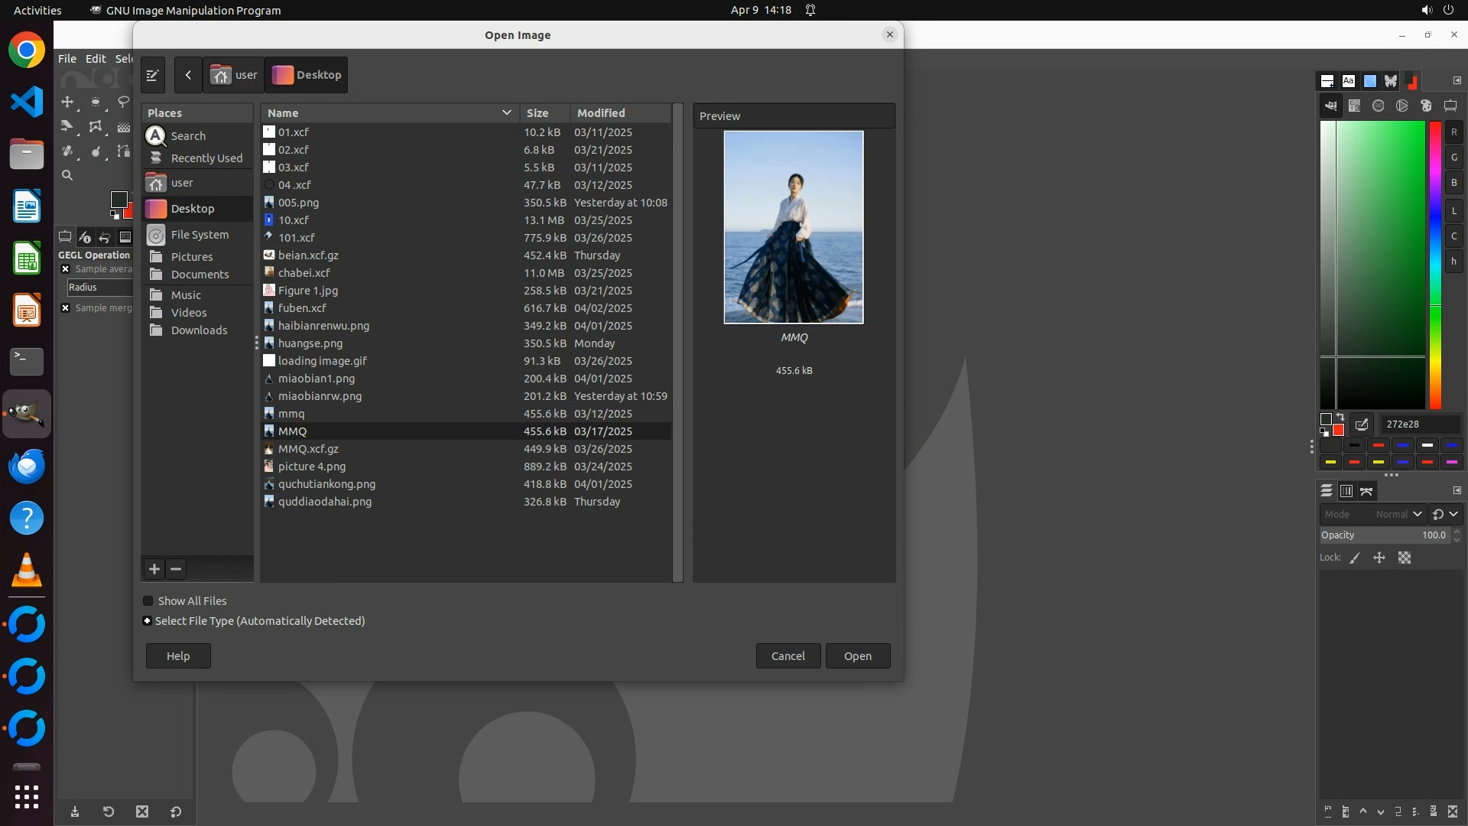Click the Name column sort arrow
1468x826 pixels.
point(506,112)
